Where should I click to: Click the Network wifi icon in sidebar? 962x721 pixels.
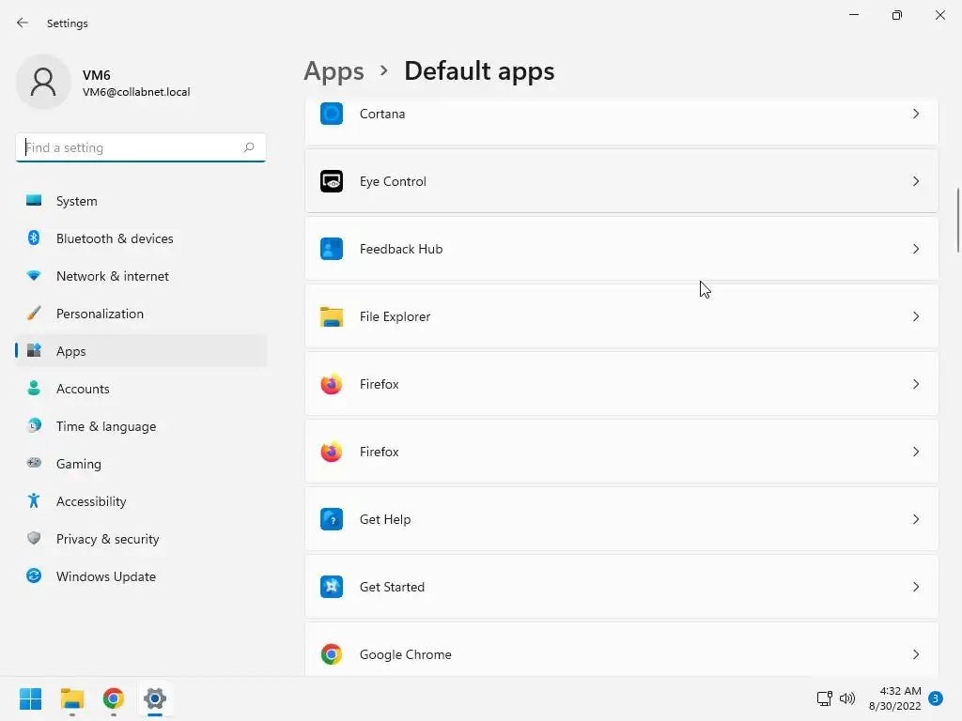click(x=34, y=276)
